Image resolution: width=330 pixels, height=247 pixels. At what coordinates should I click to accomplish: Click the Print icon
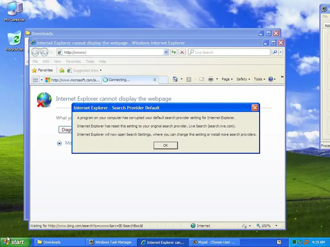point(211,79)
